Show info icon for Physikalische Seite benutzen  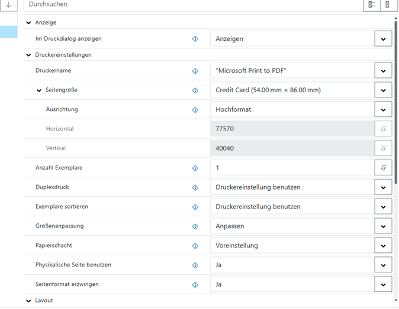[x=195, y=265]
